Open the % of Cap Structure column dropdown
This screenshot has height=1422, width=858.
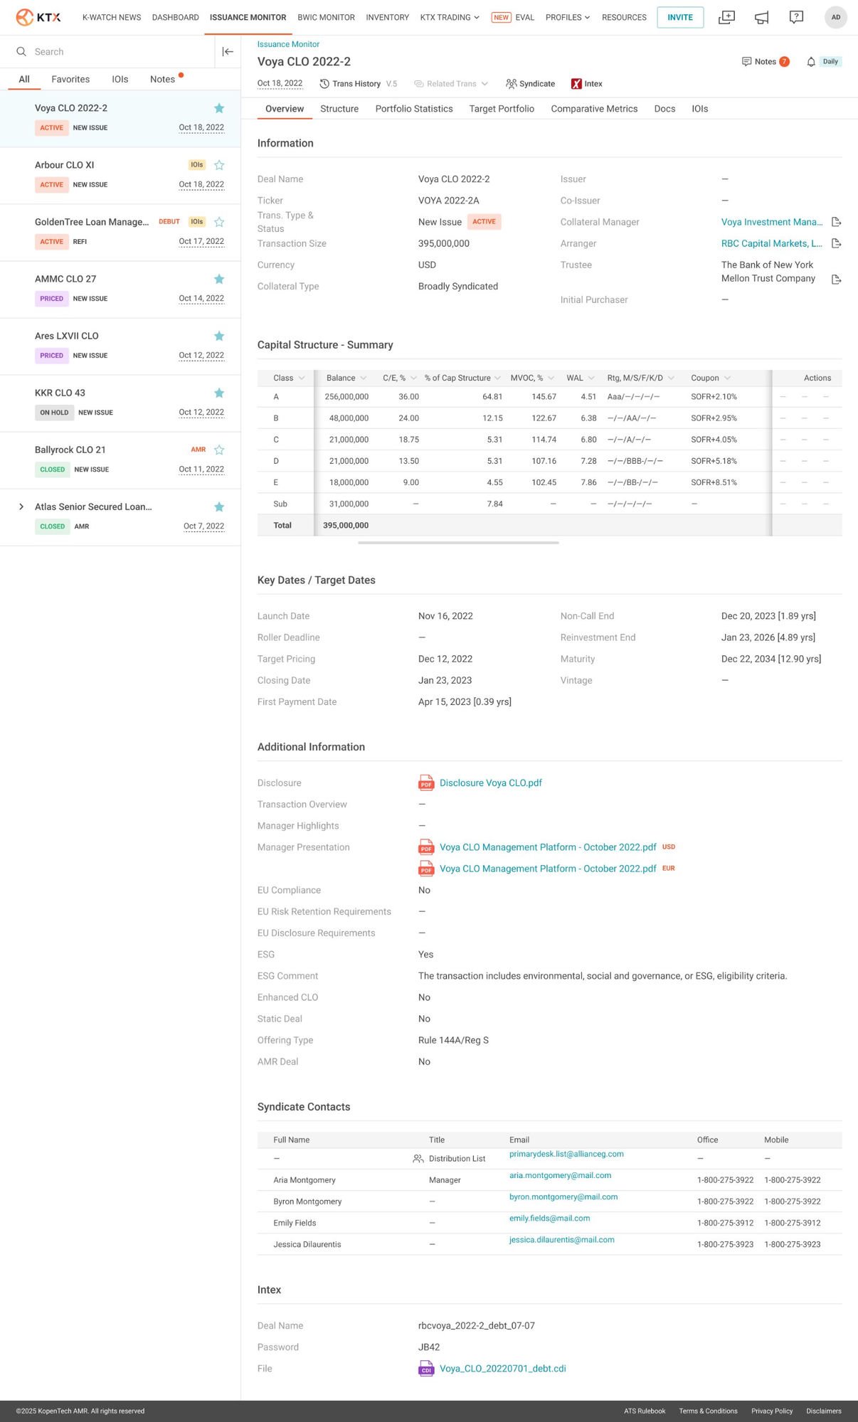coord(497,378)
